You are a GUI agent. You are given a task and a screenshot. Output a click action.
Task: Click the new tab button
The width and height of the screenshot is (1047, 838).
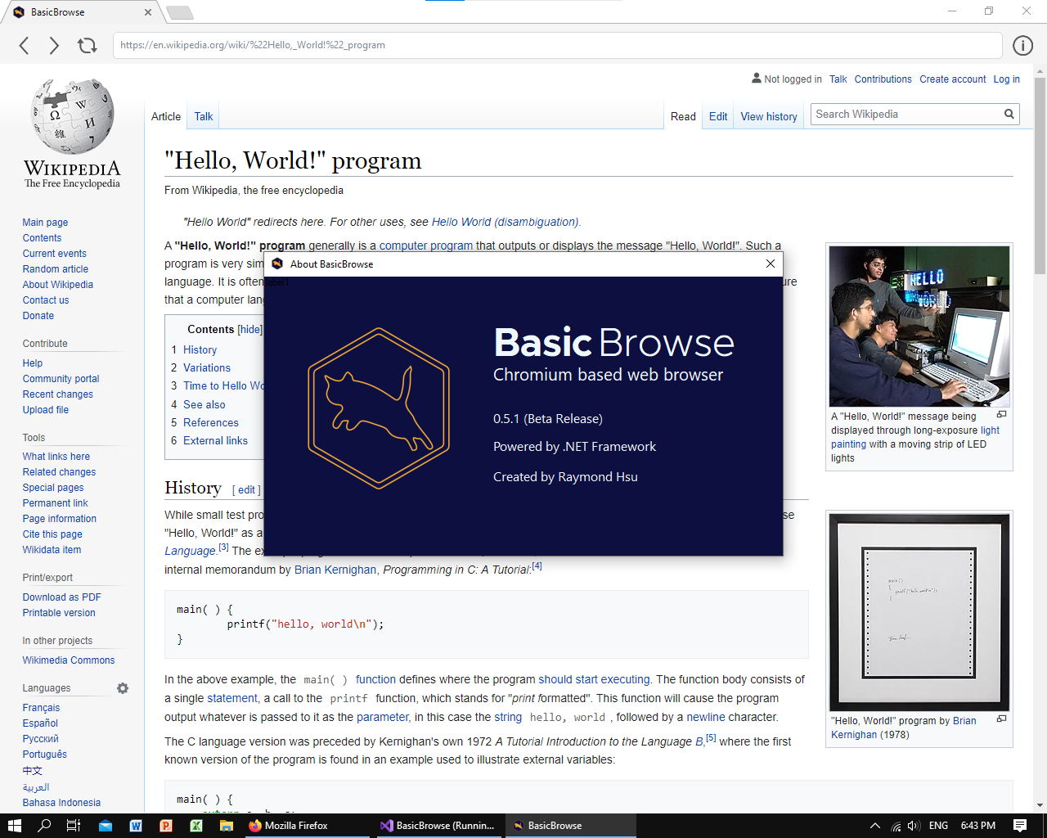pos(179,12)
